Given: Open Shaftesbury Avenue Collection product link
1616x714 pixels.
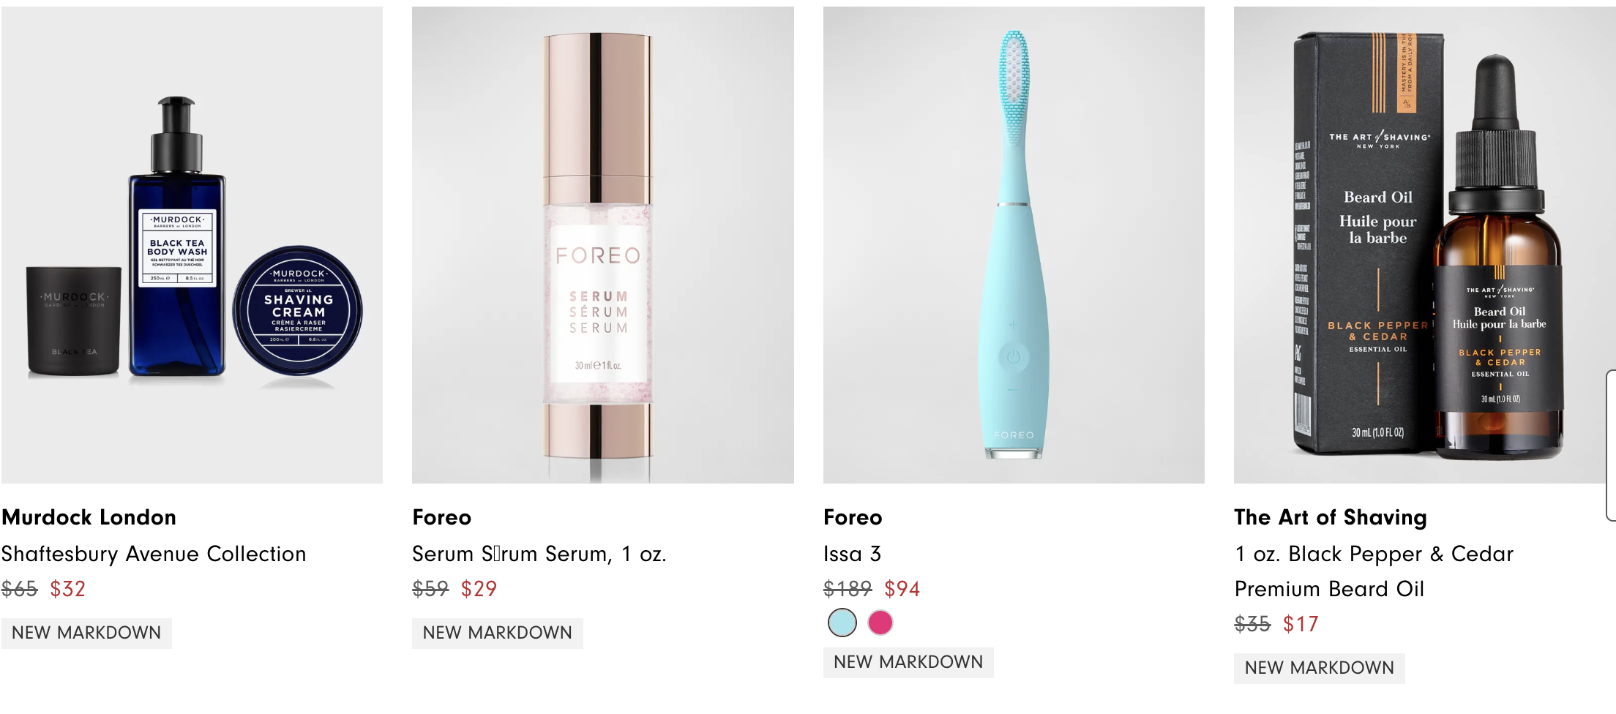Looking at the screenshot, I should tap(154, 554).
